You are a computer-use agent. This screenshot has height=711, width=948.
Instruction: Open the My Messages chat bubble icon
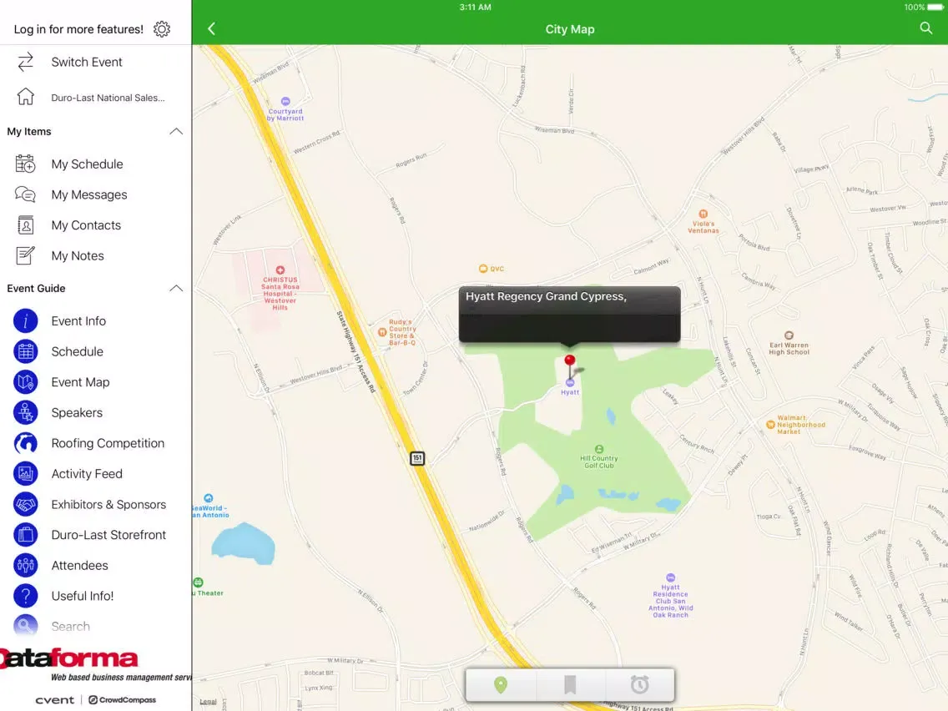25,194
